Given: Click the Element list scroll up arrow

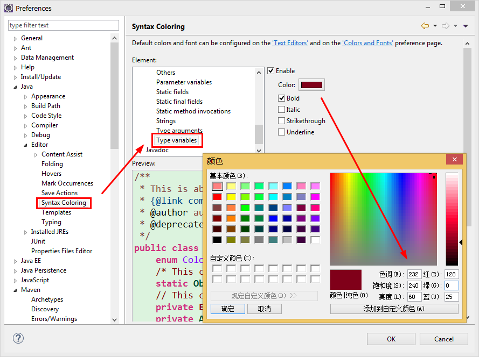Looking at the screenshot, I should click(x=259, y=73).
